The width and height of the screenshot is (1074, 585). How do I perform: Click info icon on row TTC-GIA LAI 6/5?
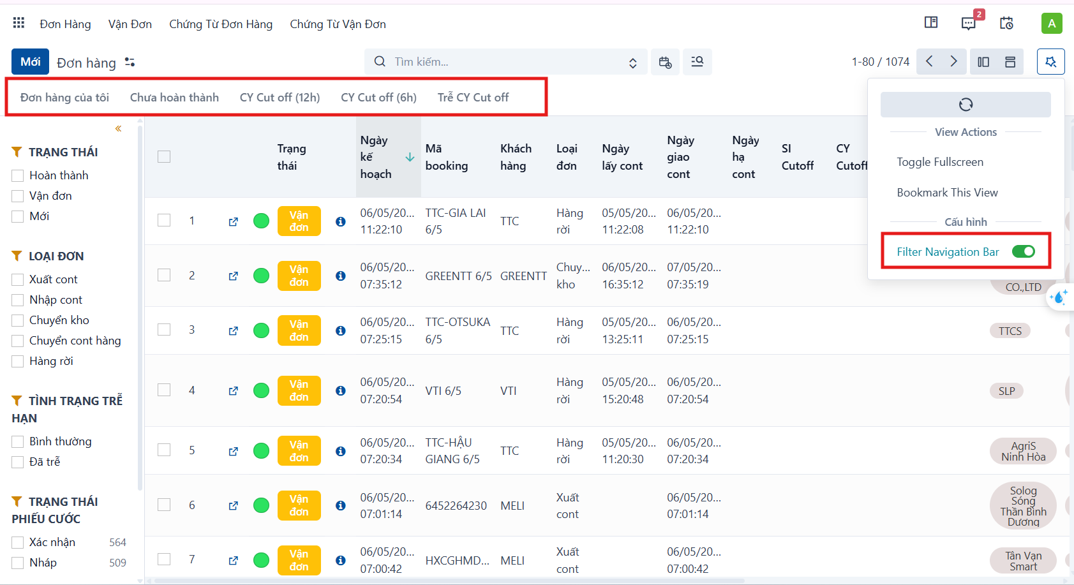point(341,221)
